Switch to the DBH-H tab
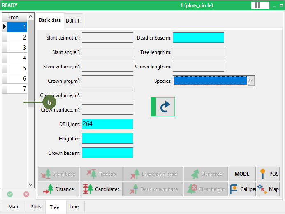Screen dimensions: 285x214 coord(74,21)
